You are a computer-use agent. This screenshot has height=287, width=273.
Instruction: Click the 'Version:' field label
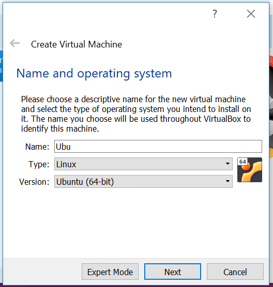tap(34, 182)
